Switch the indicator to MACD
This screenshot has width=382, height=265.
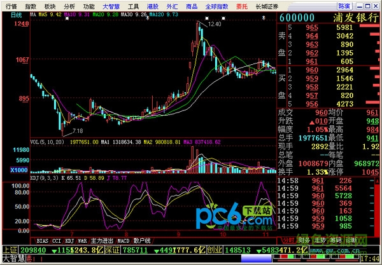tap(124, 241)
